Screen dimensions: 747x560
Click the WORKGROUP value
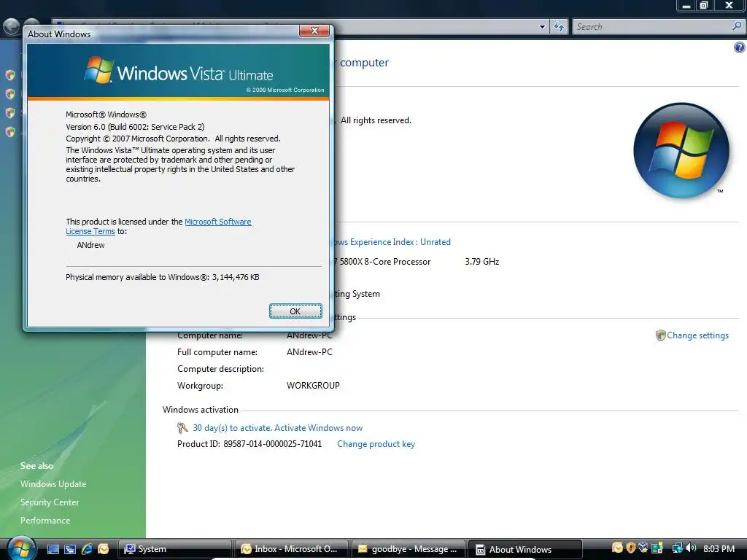click(313, 385)
